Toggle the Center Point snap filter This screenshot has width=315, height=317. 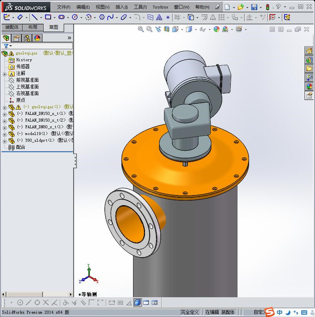(x=20, y=303)
